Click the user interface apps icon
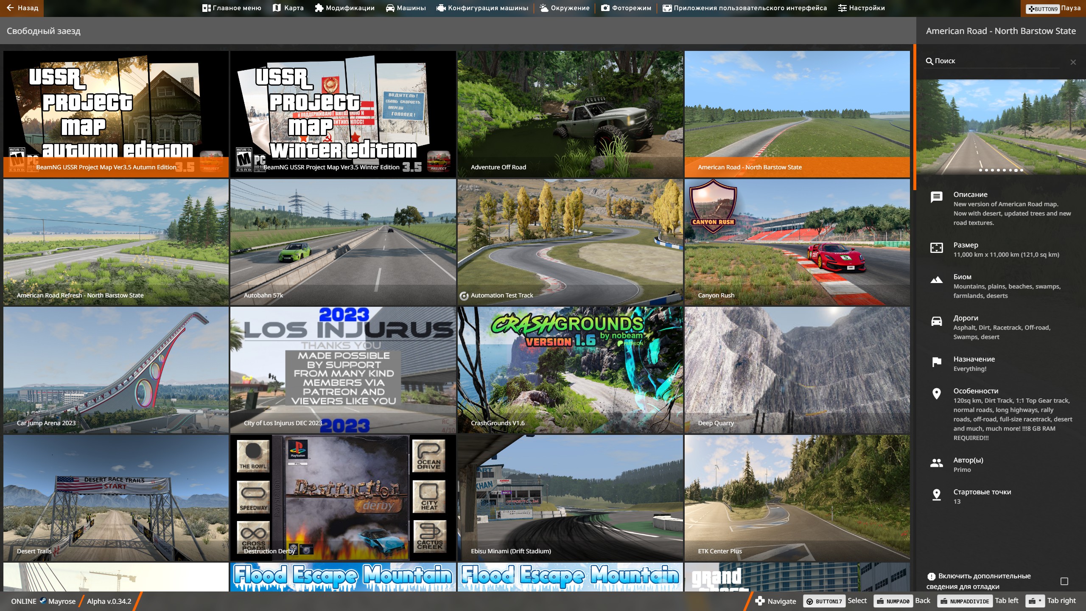Screen dimensions: 1086x611 (667, 8)
